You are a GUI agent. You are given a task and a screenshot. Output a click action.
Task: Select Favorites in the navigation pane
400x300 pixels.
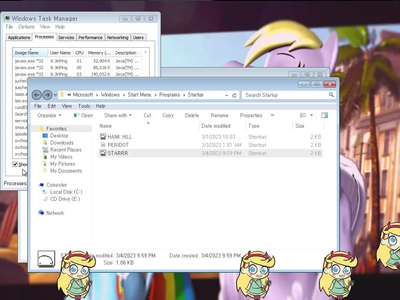(56, 129)
